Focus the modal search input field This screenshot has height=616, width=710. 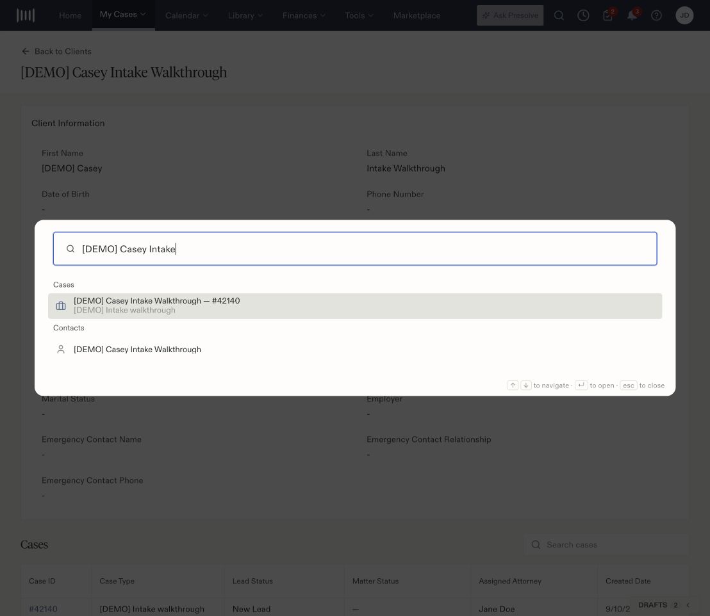(x=355, y=249)
